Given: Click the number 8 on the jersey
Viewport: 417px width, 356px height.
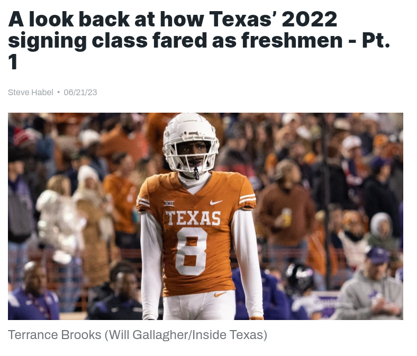Looking at the screenshot, I should pyautogui.click(x=192, y=251).
